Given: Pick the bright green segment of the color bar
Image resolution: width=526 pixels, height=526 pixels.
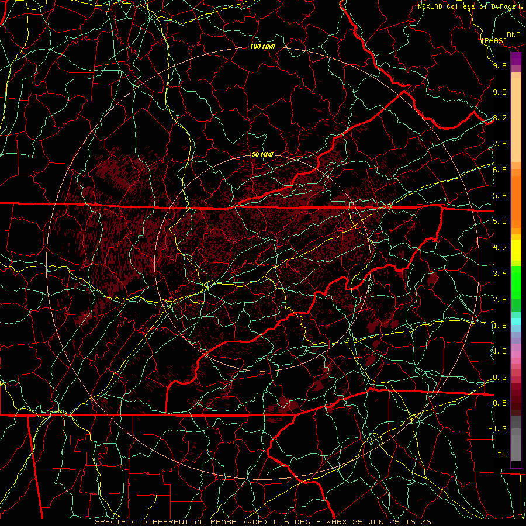Looking at the screenshot, I should 516,282.
